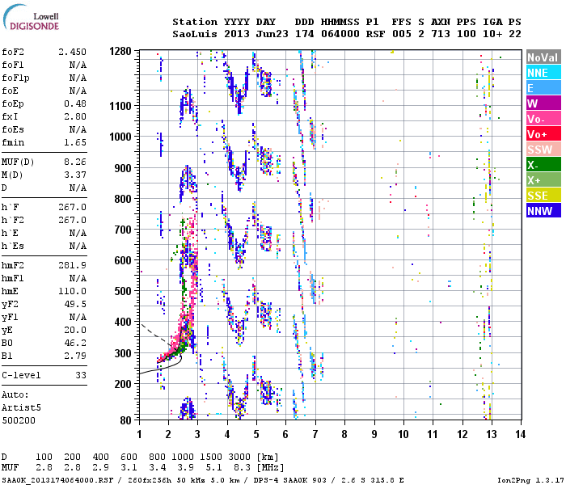The height and width of the screenshot is (485, 566).
Task: Click the foF2 value 2.450
Action: pos(72,52)
